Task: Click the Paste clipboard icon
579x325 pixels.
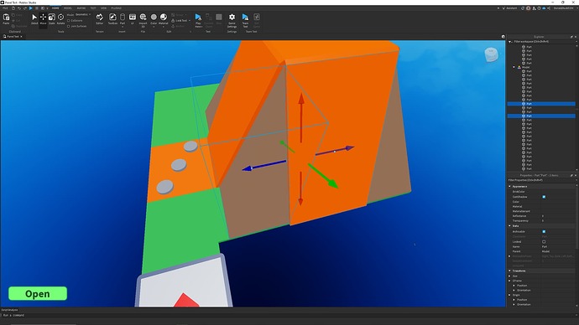Action: 6,18
